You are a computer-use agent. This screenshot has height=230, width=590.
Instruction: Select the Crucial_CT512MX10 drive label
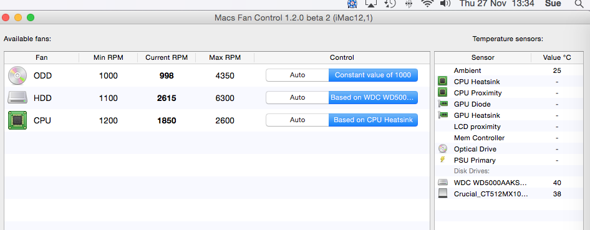(x=491, y=194)
